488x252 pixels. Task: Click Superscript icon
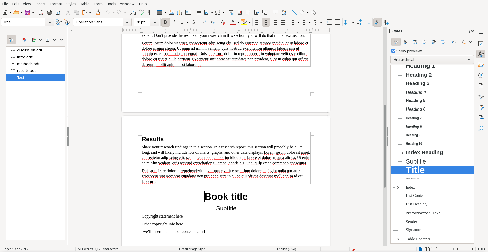pos(204,22)
